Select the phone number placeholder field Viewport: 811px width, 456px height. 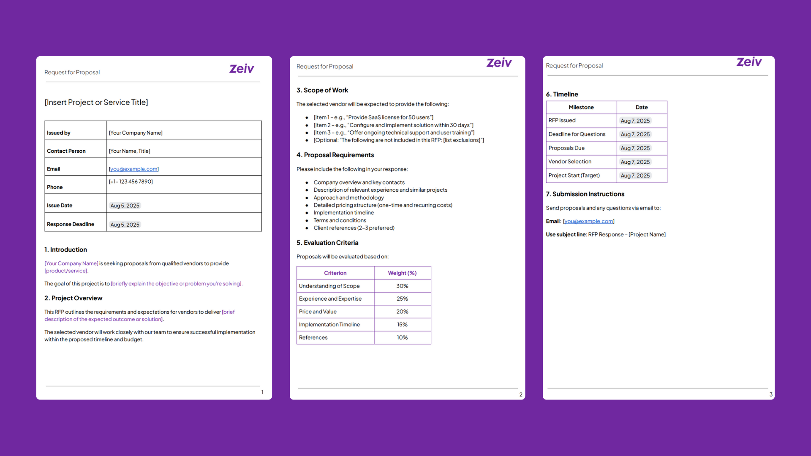[x=131, y=182]
